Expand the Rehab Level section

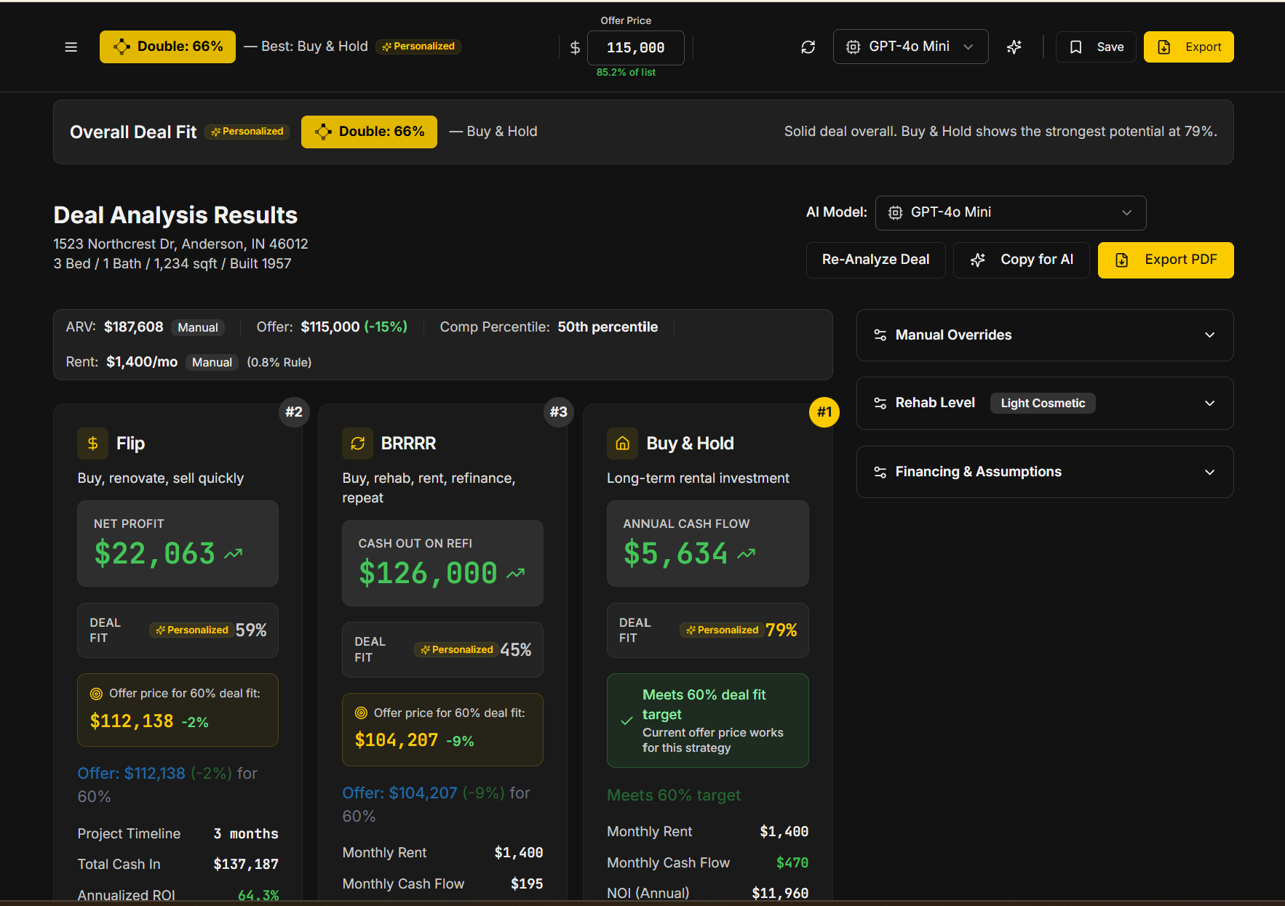(x=1045, y=403)
